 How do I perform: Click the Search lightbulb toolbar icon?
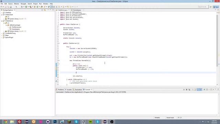49,7
